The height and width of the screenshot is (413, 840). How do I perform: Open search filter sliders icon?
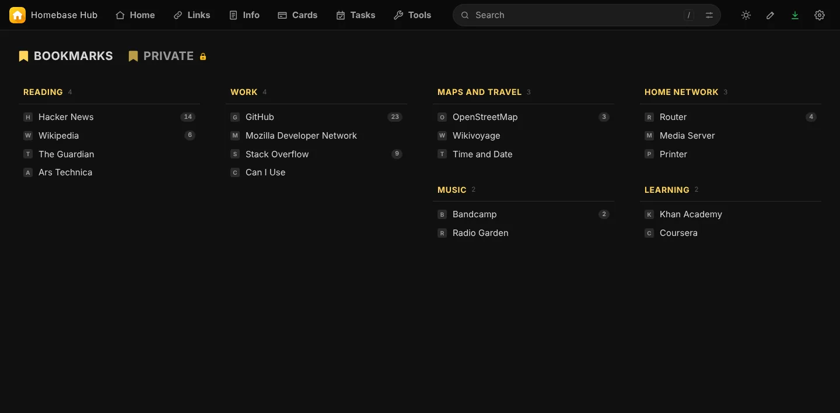pos(709,15)
